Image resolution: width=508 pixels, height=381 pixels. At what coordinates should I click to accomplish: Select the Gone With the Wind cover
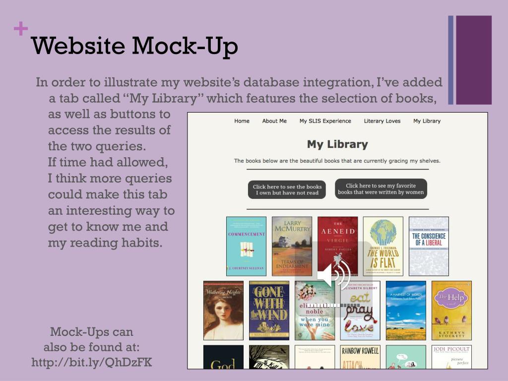point(269,311)
